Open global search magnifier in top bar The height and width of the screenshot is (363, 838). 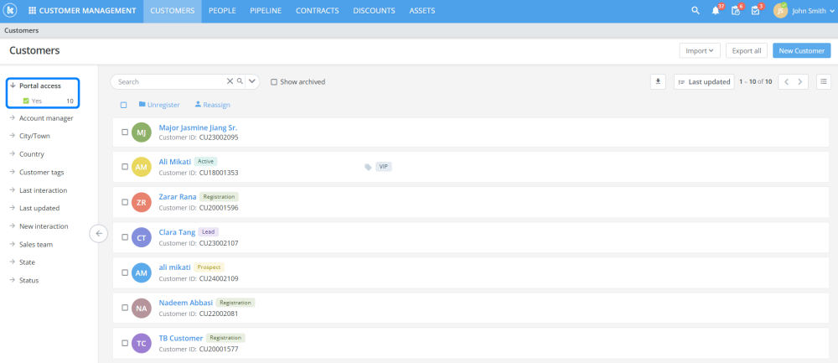point(696,11)
